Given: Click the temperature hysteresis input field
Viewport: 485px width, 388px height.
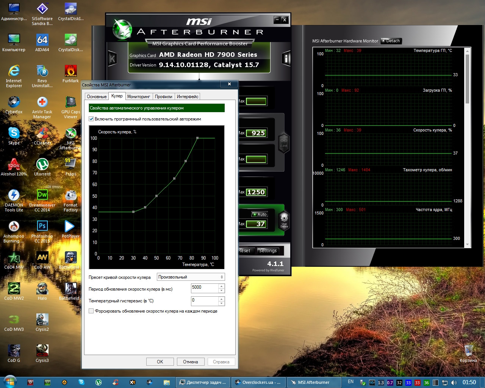Looking at the screenshot, I should 205,301.
